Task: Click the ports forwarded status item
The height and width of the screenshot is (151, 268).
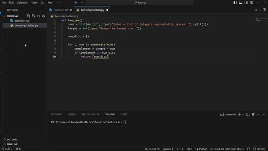Action: 18,149
